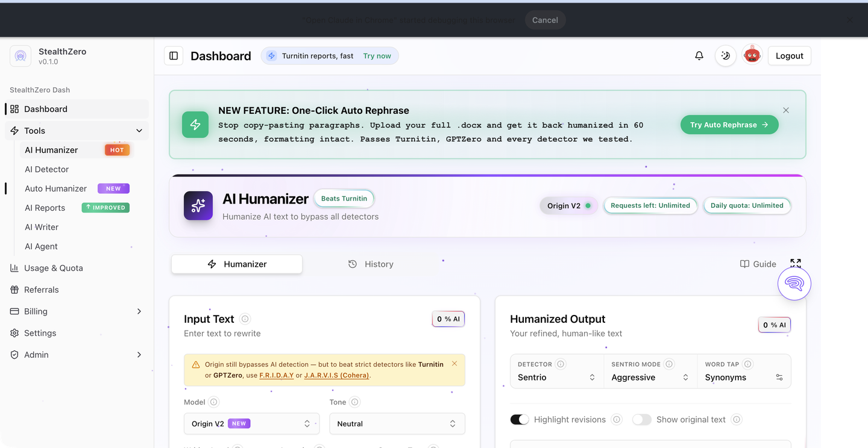Click the Try Auto Rephrase button
868x448 pixels.
[x=729, y=125]
